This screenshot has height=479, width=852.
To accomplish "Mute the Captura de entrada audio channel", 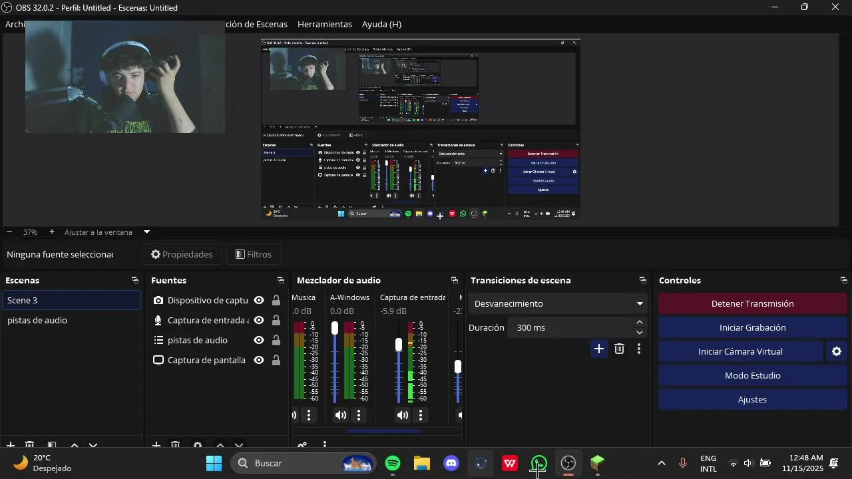I will (403, 415).
